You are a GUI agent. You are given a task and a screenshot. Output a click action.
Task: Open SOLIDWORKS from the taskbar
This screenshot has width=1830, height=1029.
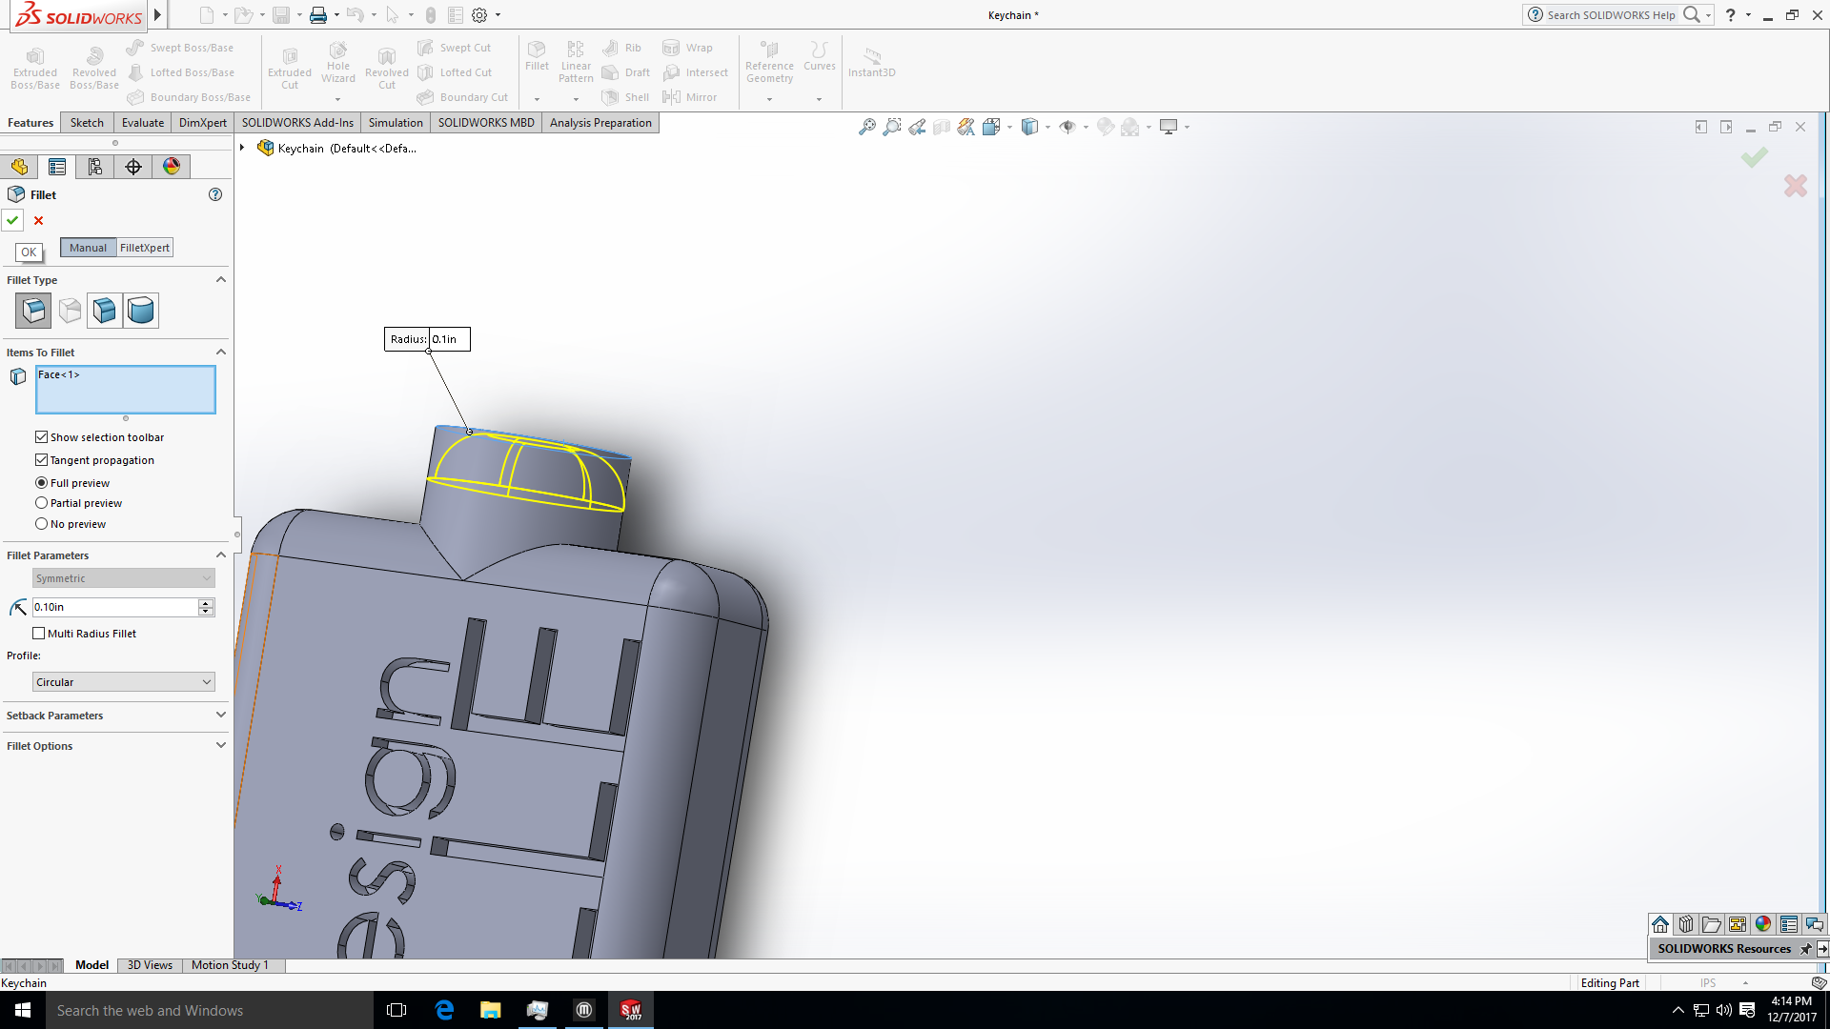coord(630,1009)
